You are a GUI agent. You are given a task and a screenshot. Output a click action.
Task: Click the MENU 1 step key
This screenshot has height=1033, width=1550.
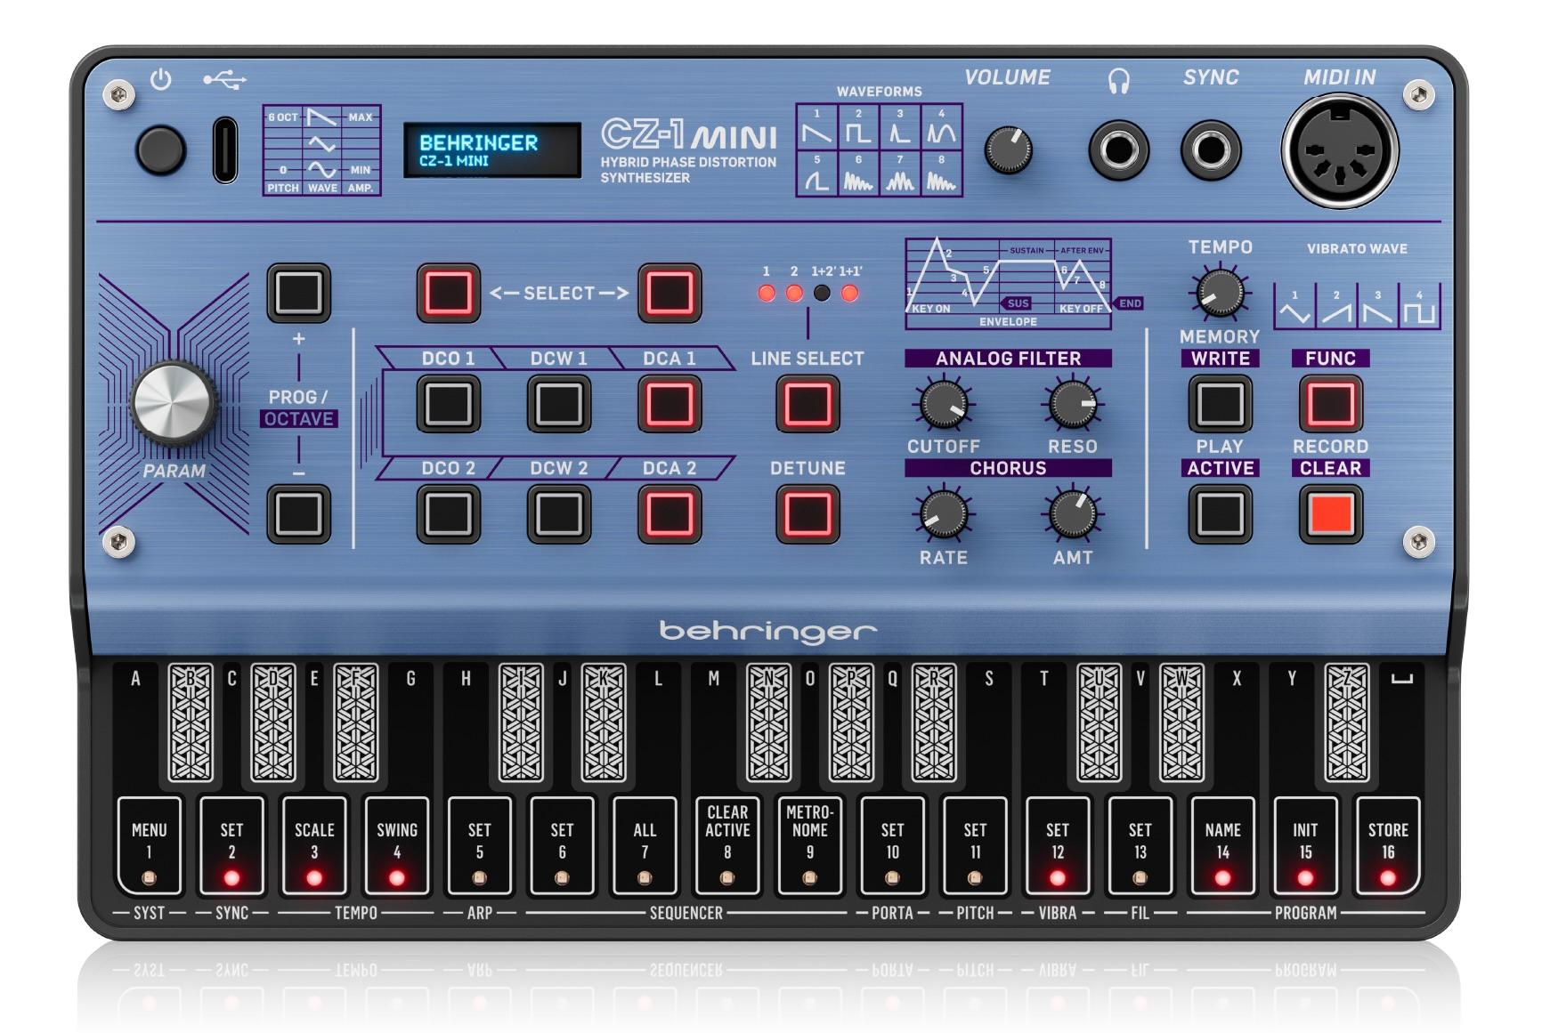(x=149, y=845)
